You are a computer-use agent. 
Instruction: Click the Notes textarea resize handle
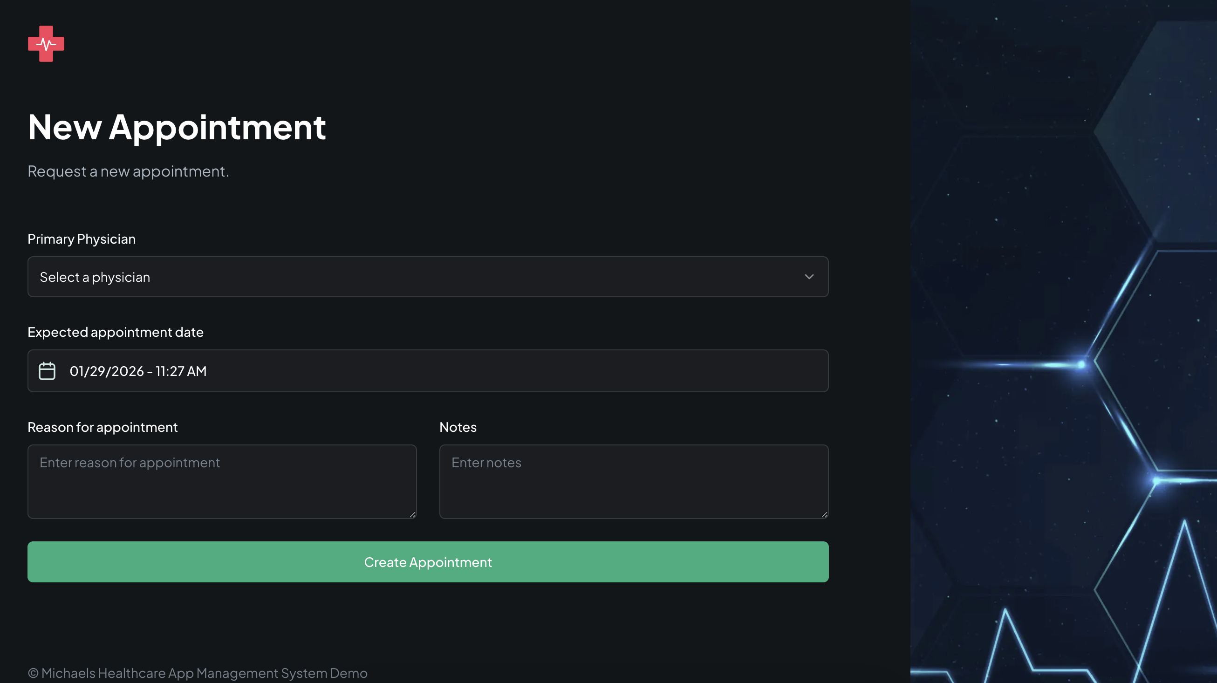pos(824,514)
